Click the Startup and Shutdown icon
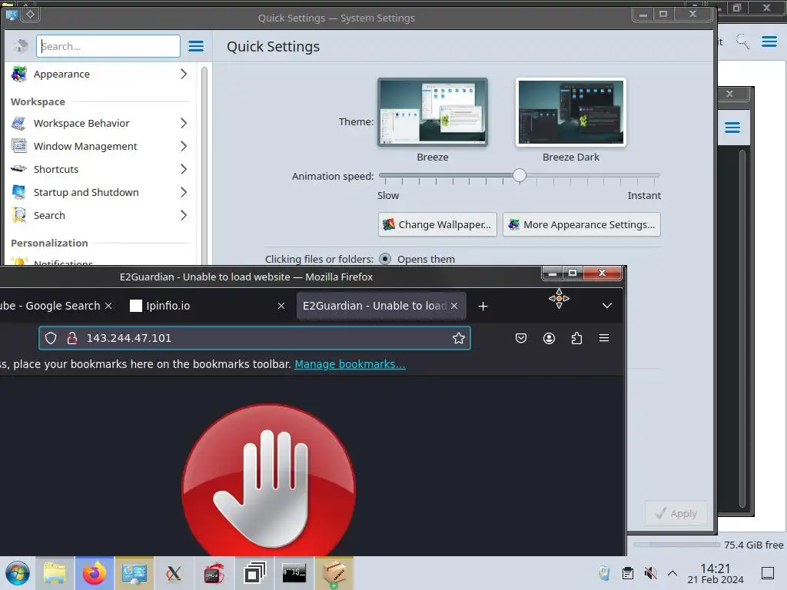The width and height of the screenshot is (787, 590). coord(19,192)
